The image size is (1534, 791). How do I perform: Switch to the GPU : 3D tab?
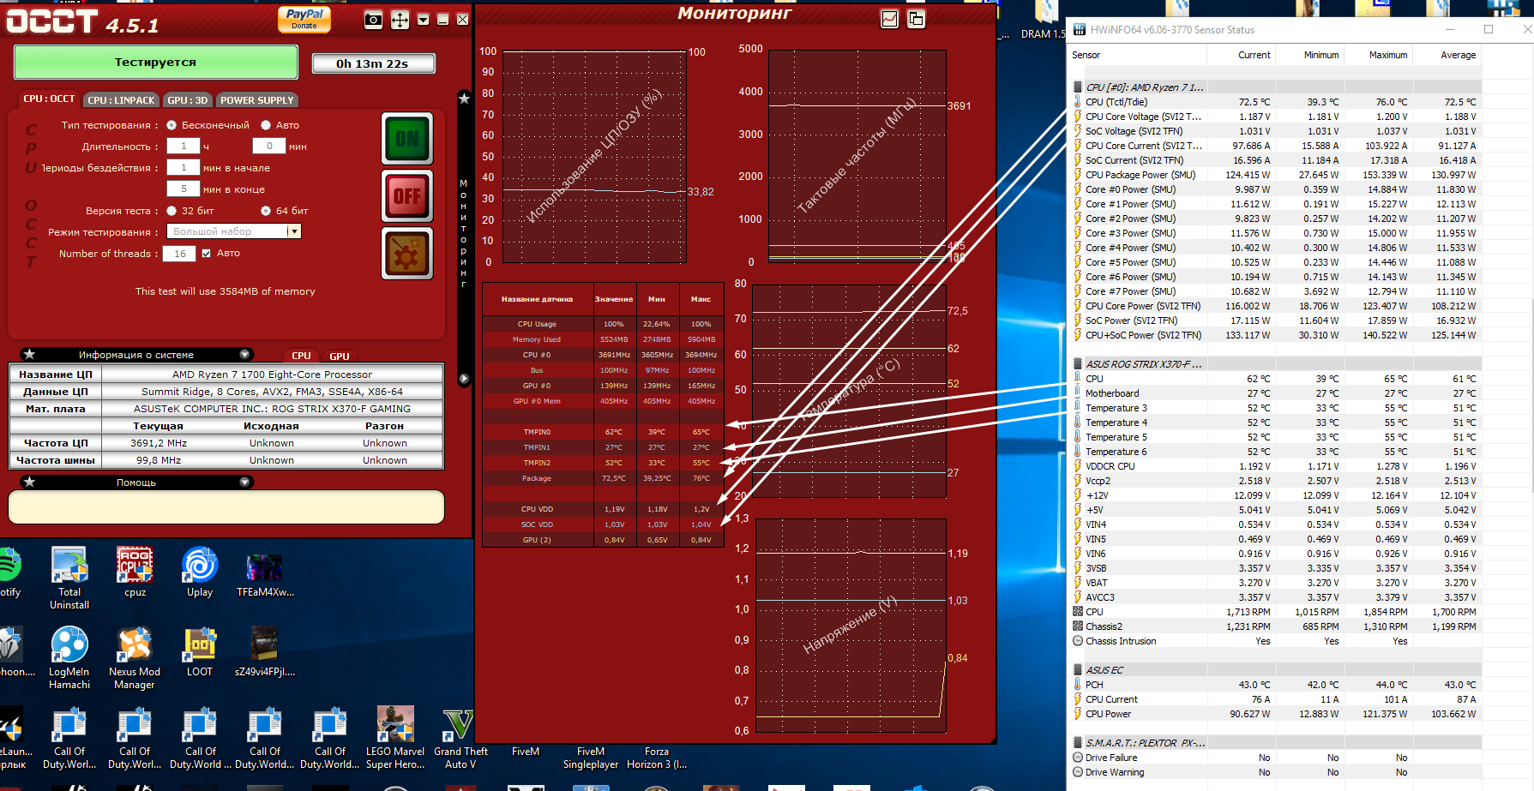coord(188,100)
